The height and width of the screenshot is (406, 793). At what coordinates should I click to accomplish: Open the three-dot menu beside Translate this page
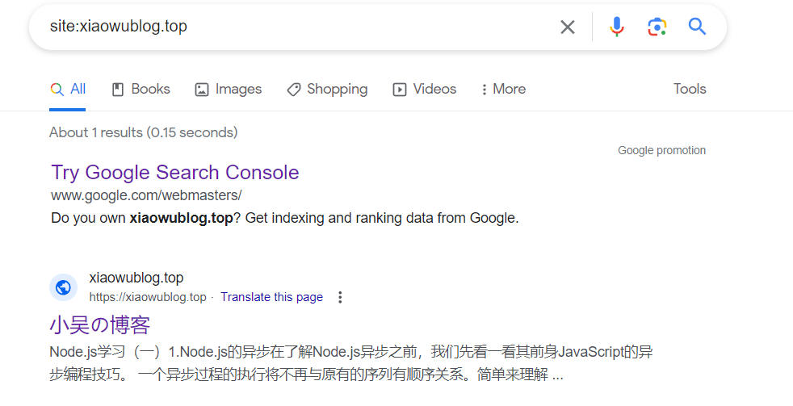(340, 297)
